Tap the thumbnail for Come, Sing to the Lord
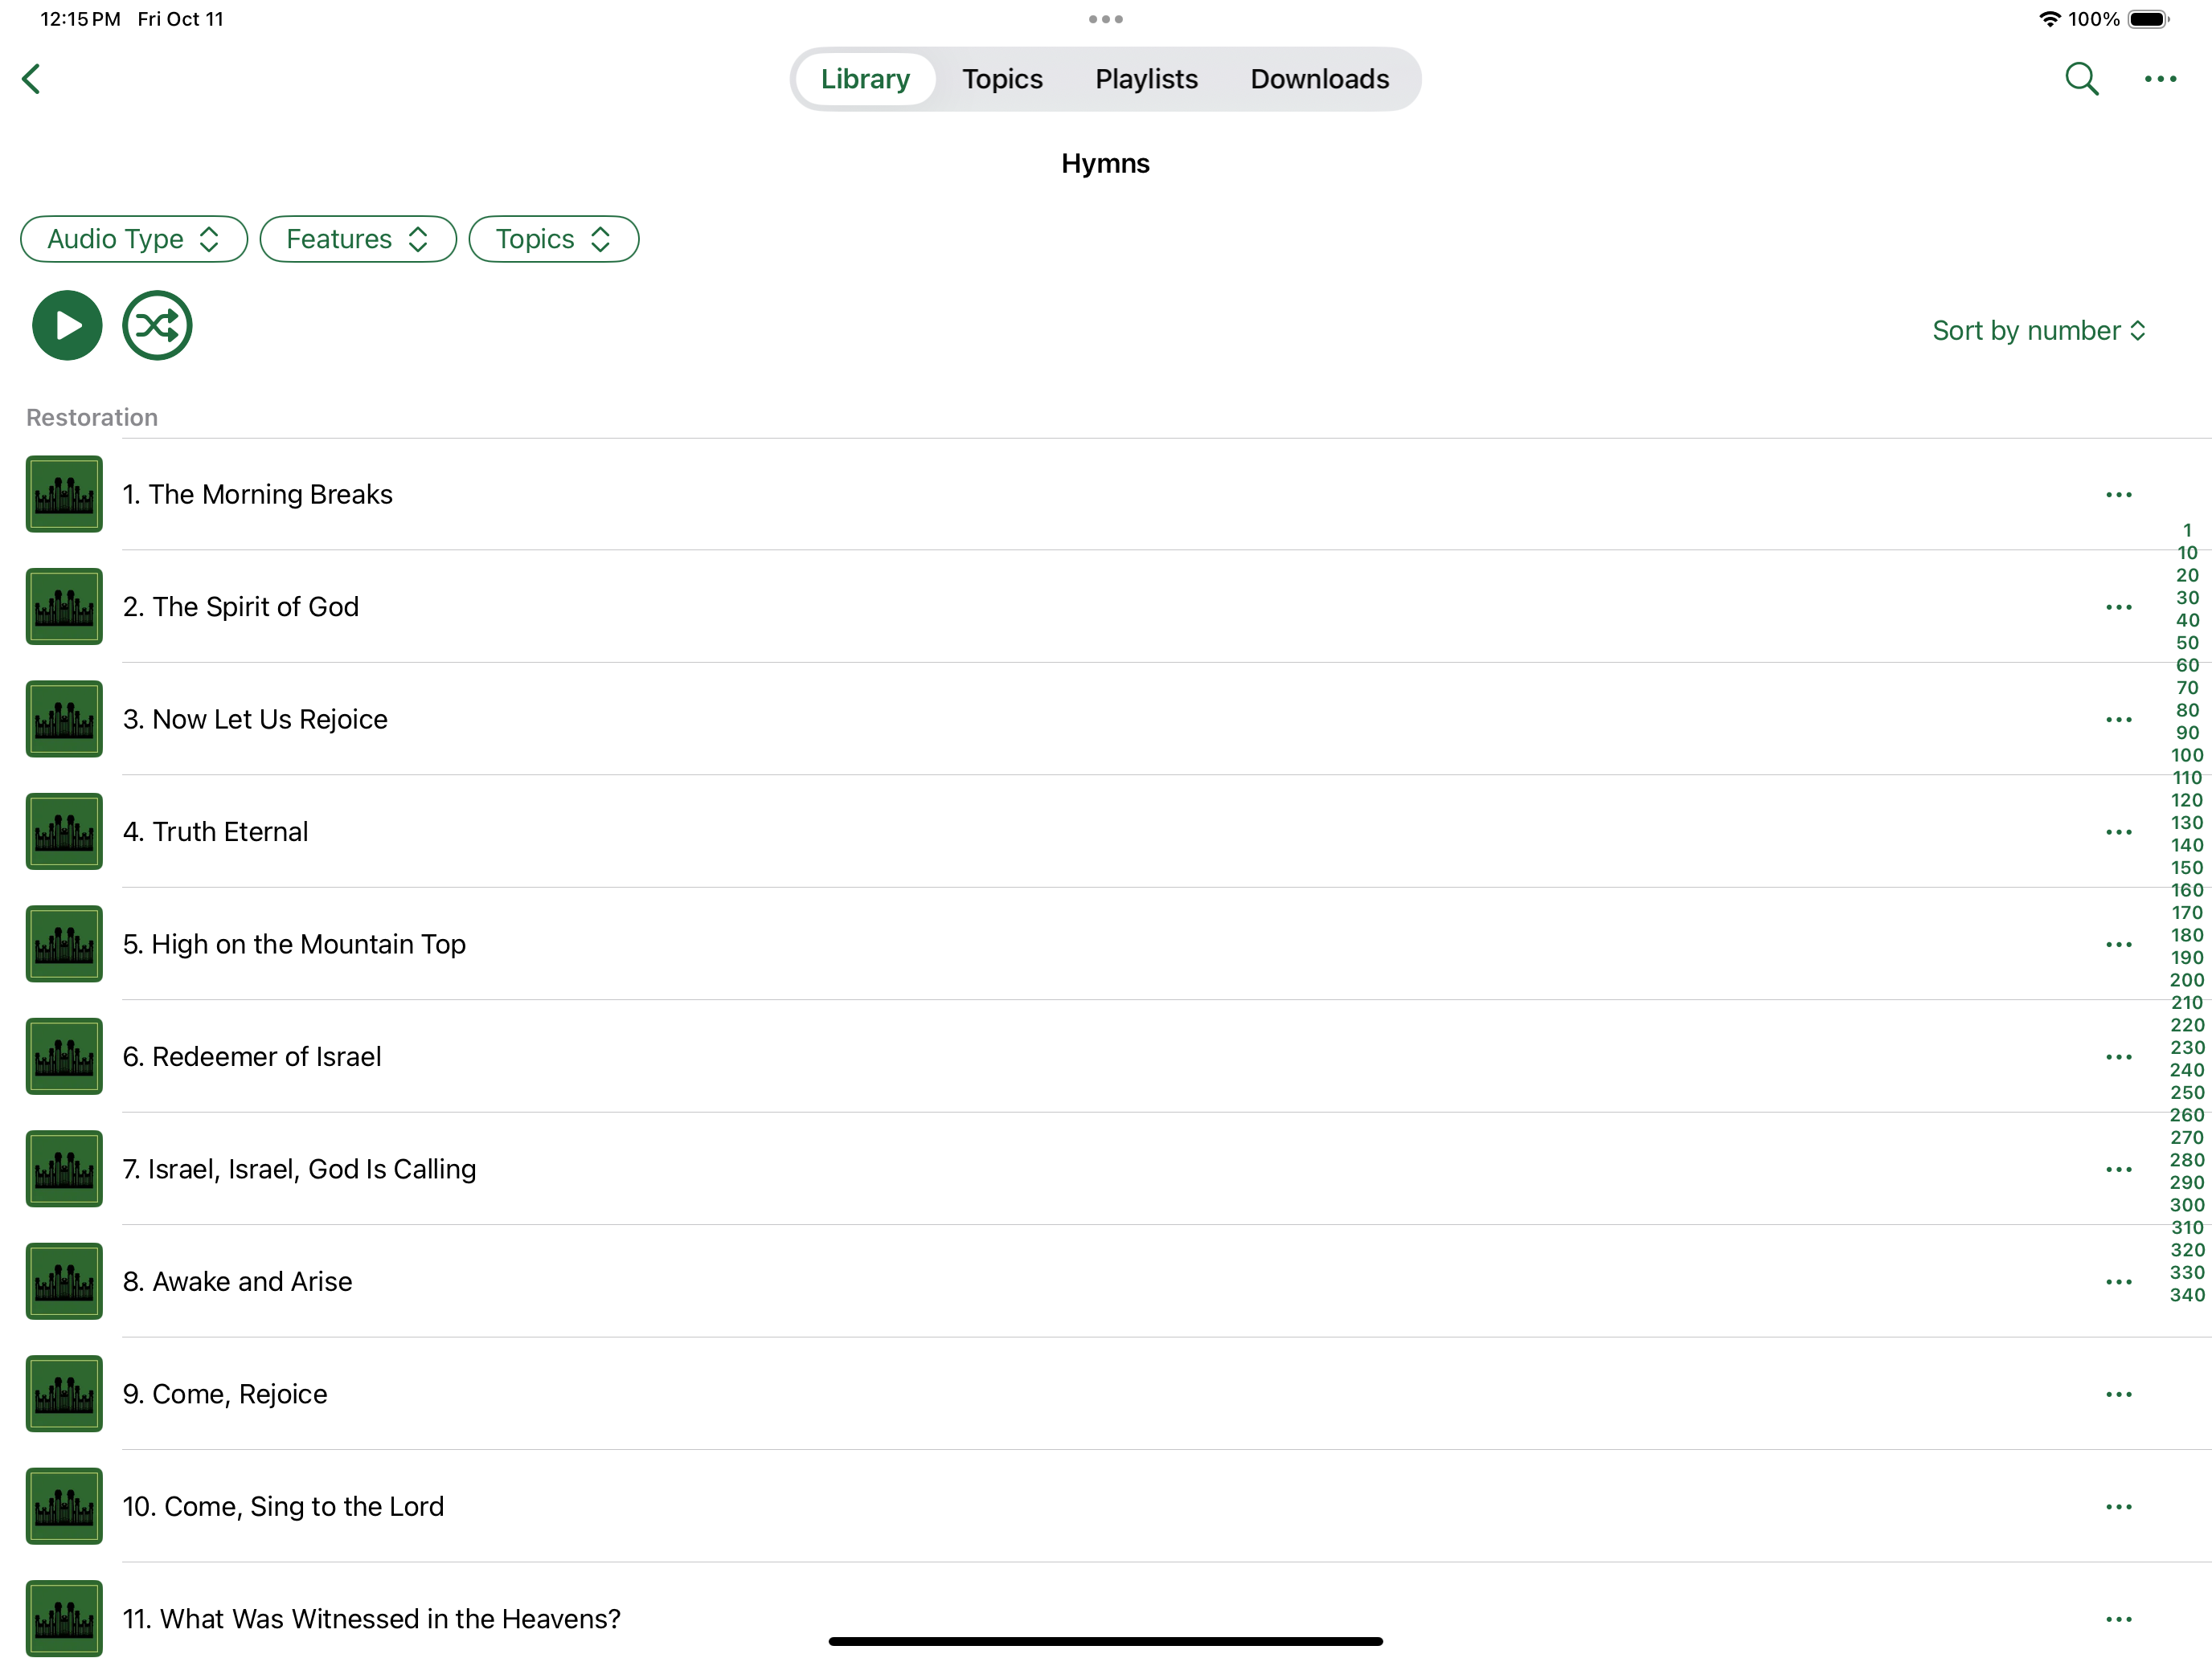The width and height of the screenshot is (2212, 1658). [x=64, y=1506]
